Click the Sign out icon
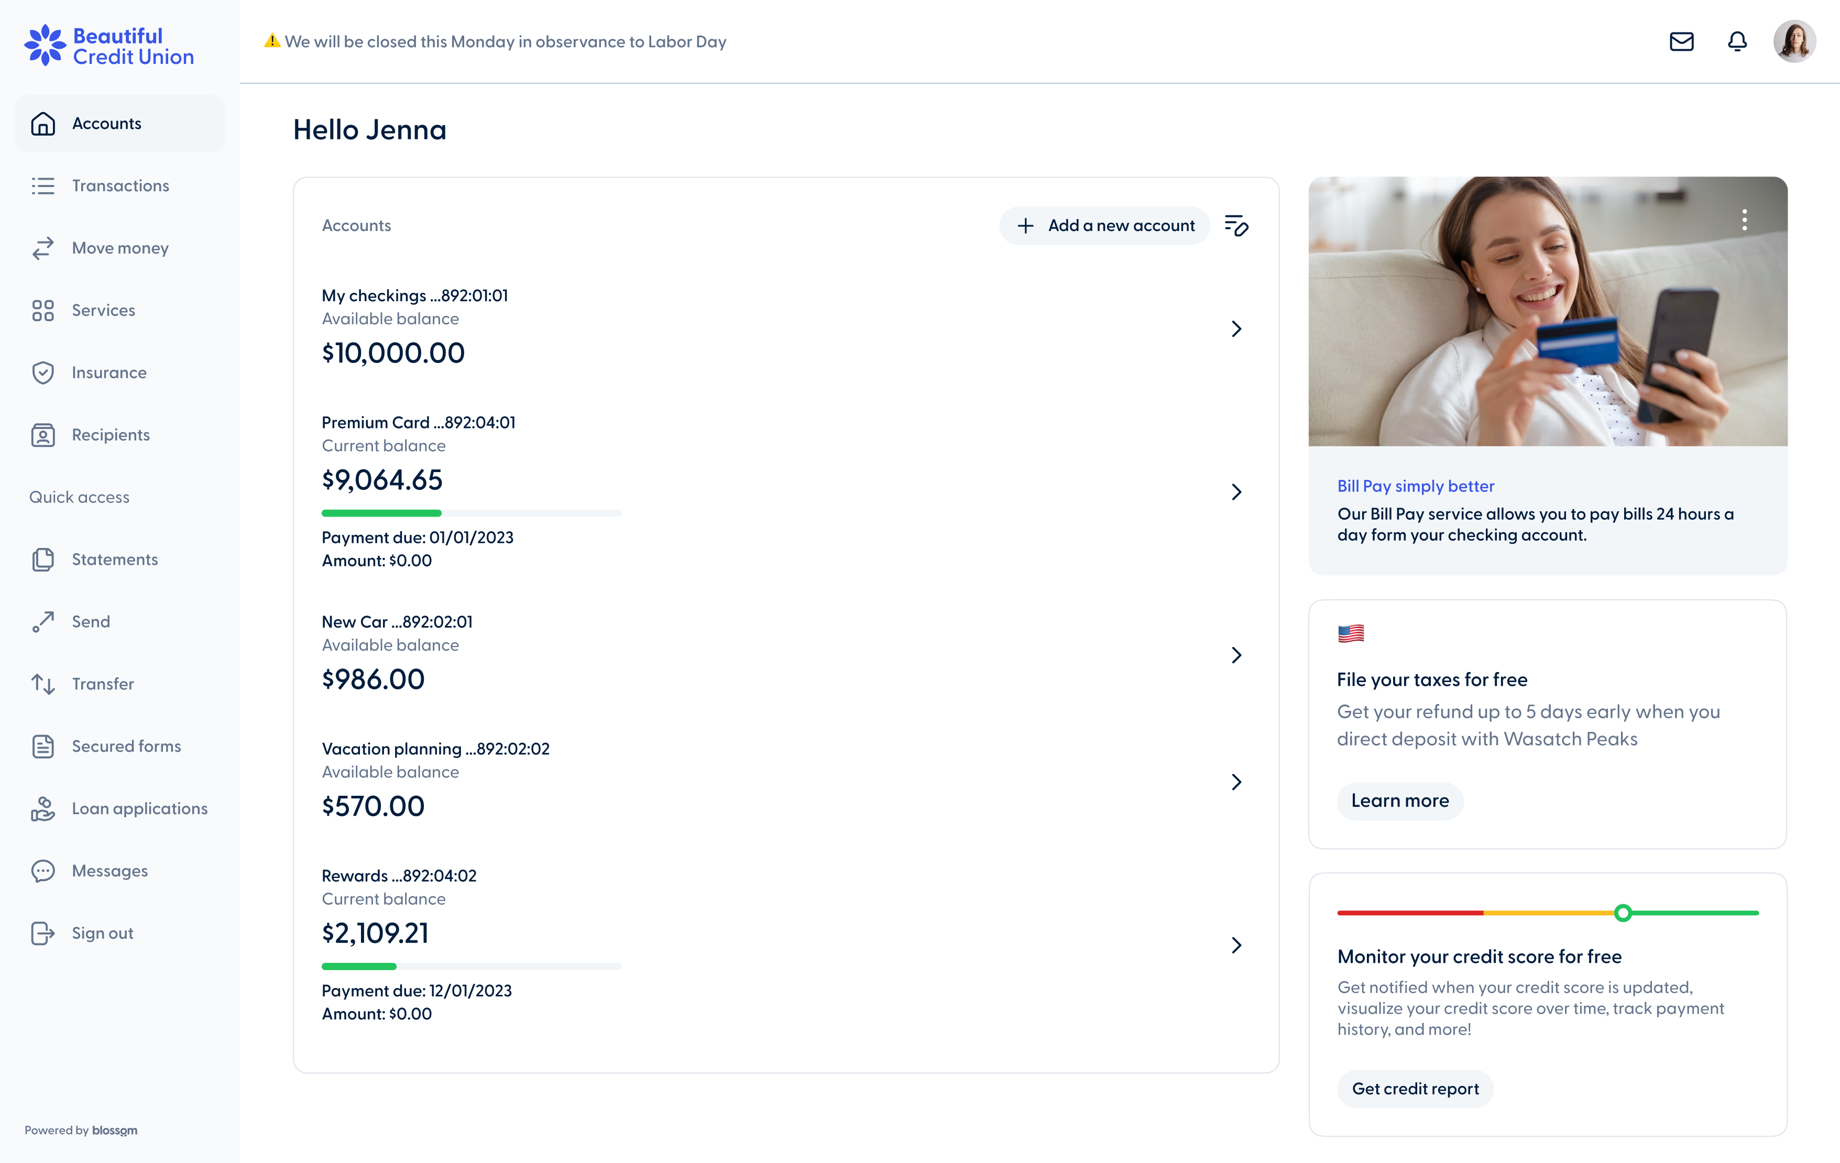Screen dimensions: 1840x1163 coord(43,933)
